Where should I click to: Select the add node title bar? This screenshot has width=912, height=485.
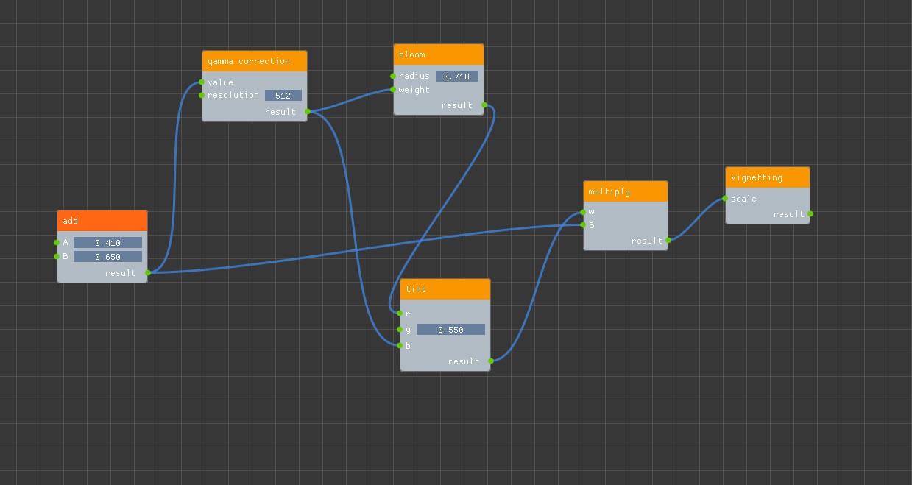click(102, 221)
